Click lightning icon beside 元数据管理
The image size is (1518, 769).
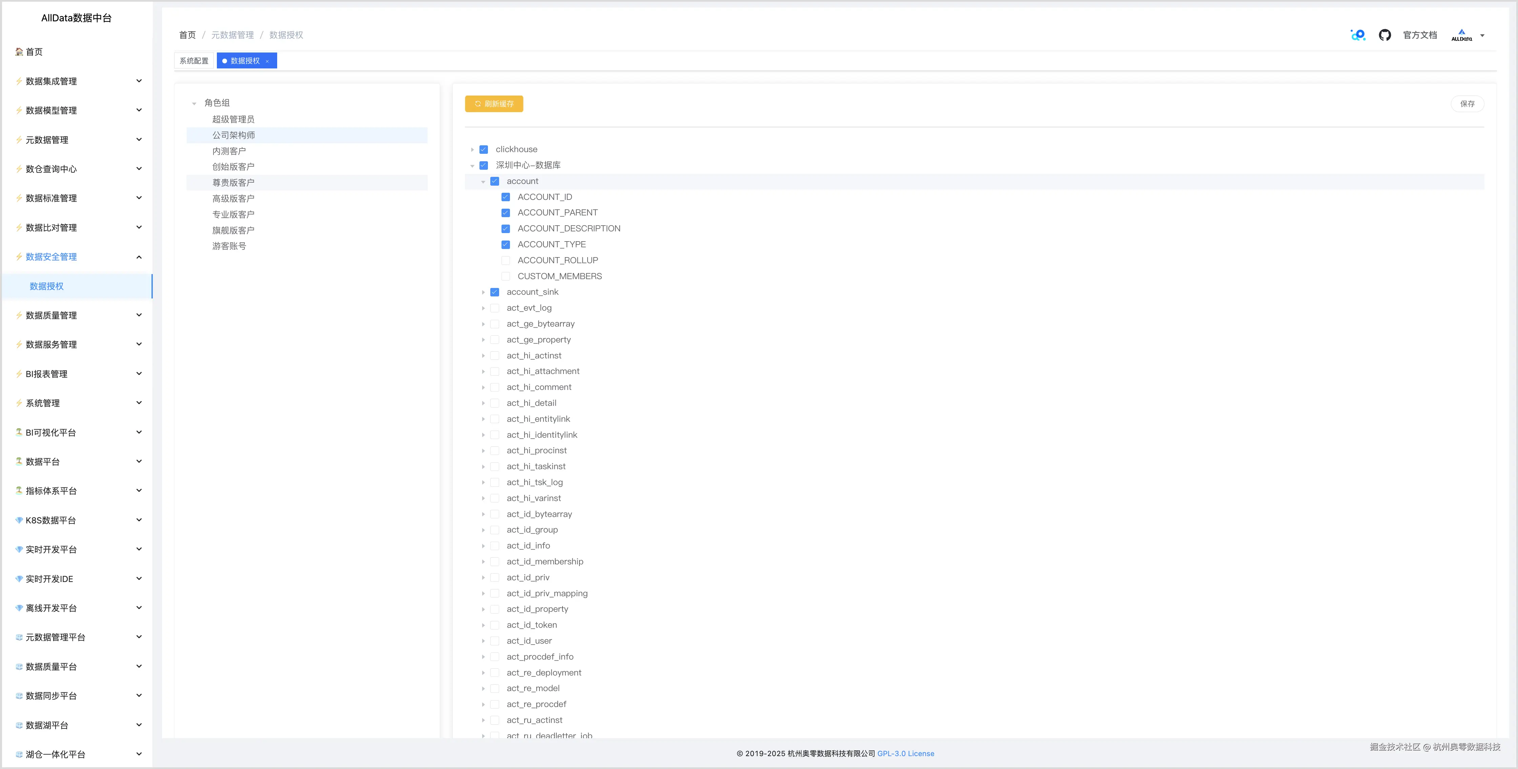pos(19,140)
